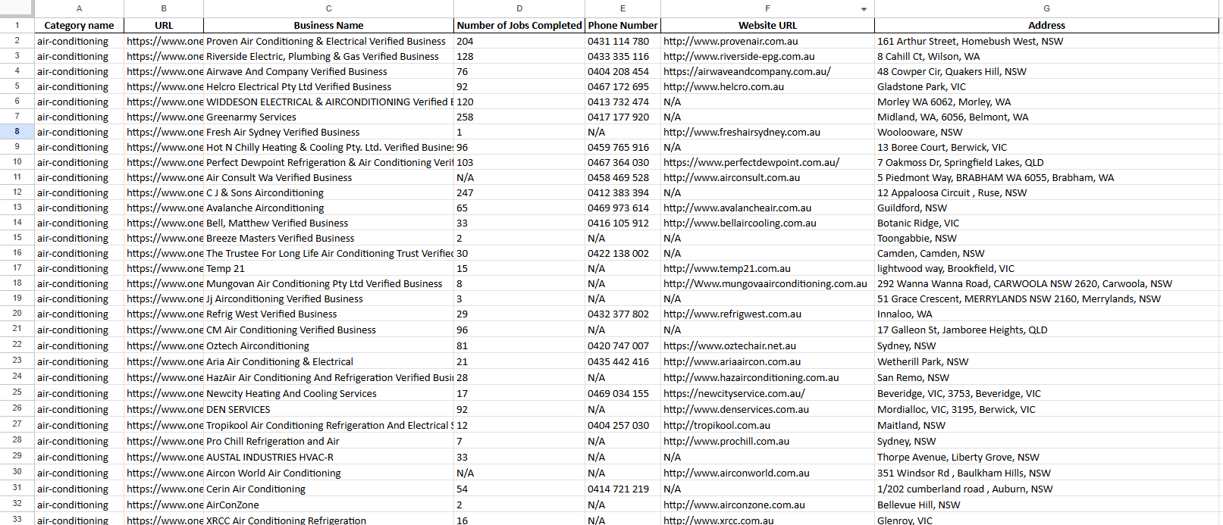This screenshot has height=525, width=1223.
Task: Select phone number 0414 721 219
Action: point(622,489)
